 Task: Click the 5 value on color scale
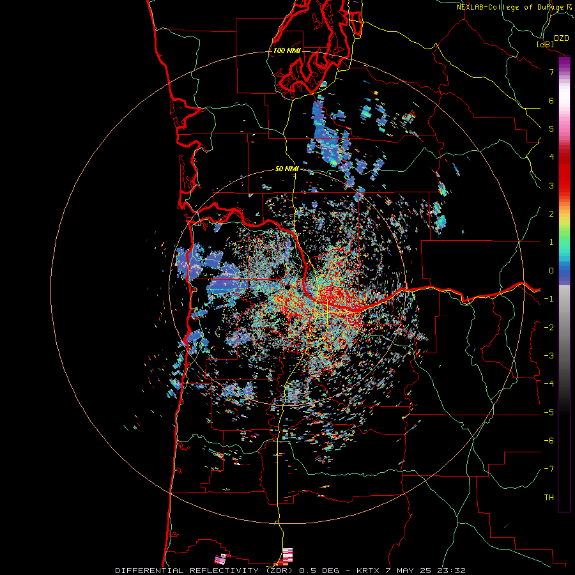[x=551, y=128]
